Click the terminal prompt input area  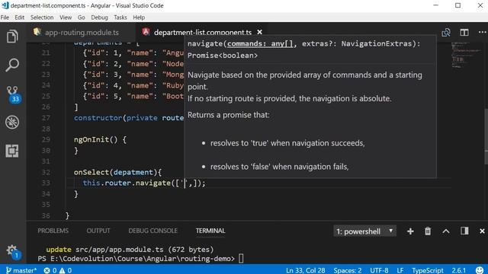point(241,259)
